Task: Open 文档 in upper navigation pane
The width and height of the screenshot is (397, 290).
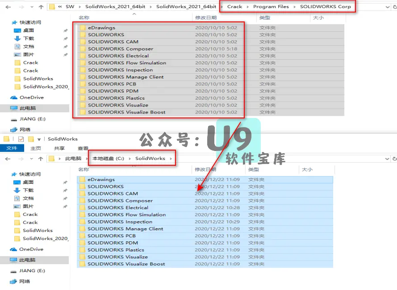Action: (x=24, y=46)
